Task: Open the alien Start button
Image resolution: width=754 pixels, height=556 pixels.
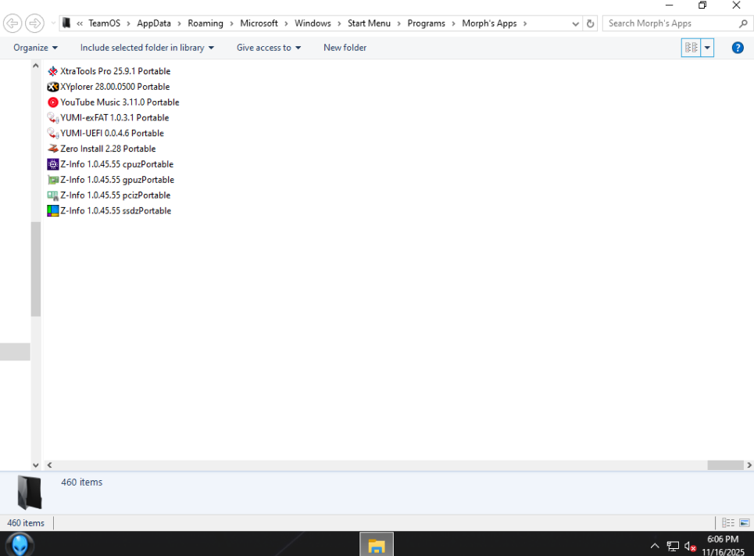Action: point(20,544)
